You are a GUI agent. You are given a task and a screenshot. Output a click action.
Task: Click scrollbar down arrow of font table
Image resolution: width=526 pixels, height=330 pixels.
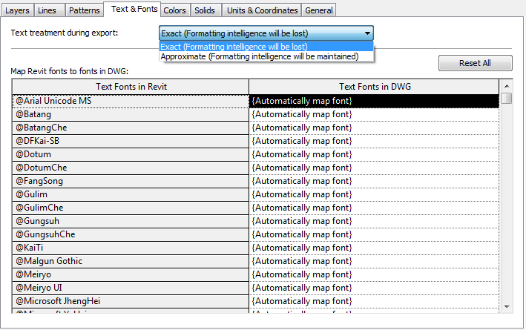(x=507, y=306)
